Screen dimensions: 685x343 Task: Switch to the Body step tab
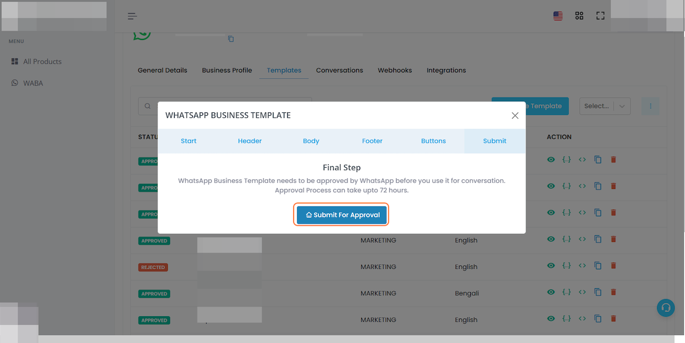point(311,141)
